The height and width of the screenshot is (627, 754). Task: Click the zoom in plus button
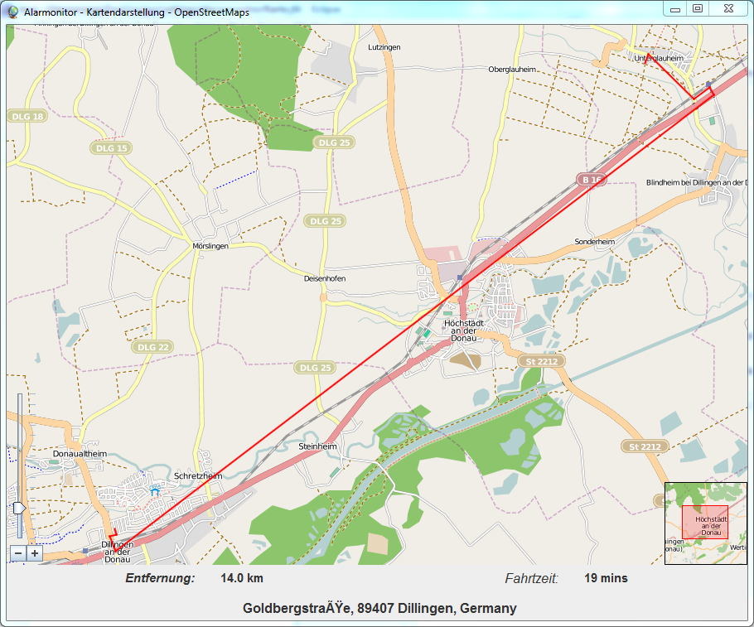click(x=34, y=553)
